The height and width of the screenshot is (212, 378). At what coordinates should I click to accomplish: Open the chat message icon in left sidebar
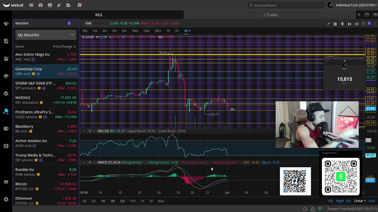click(6, 182)
